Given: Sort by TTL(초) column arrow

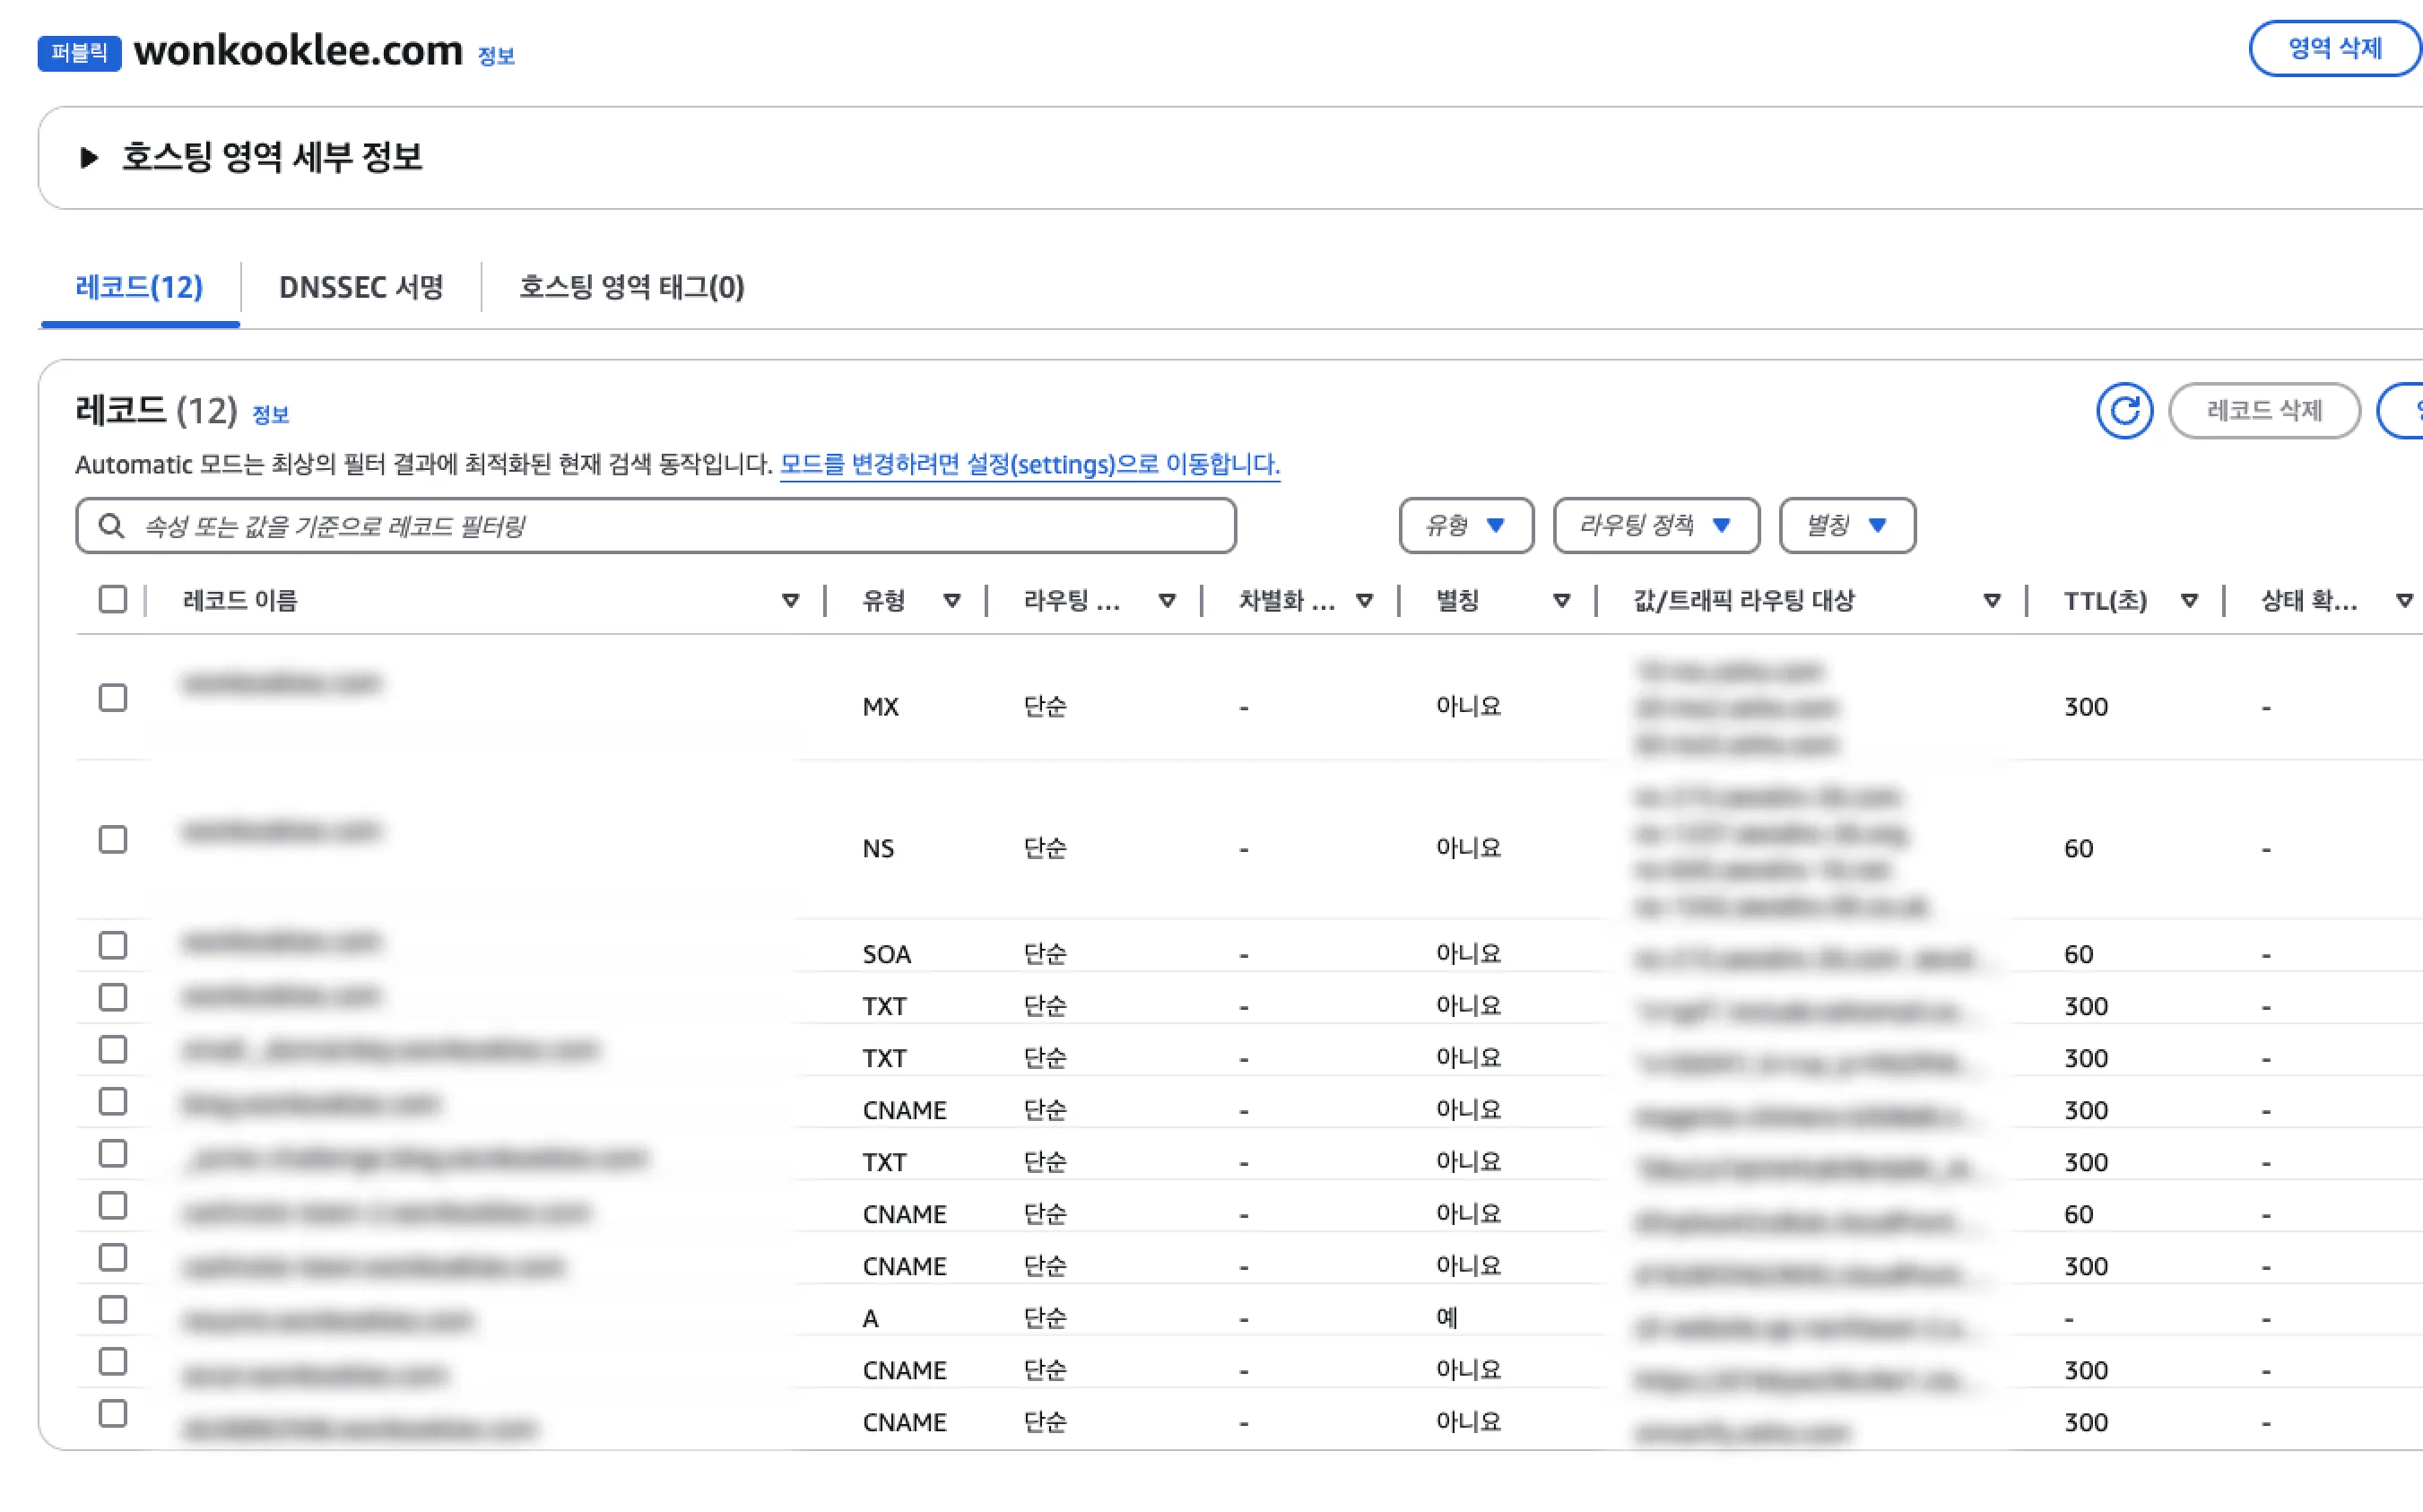Looking at the screenshot, I should (2189, 601).
